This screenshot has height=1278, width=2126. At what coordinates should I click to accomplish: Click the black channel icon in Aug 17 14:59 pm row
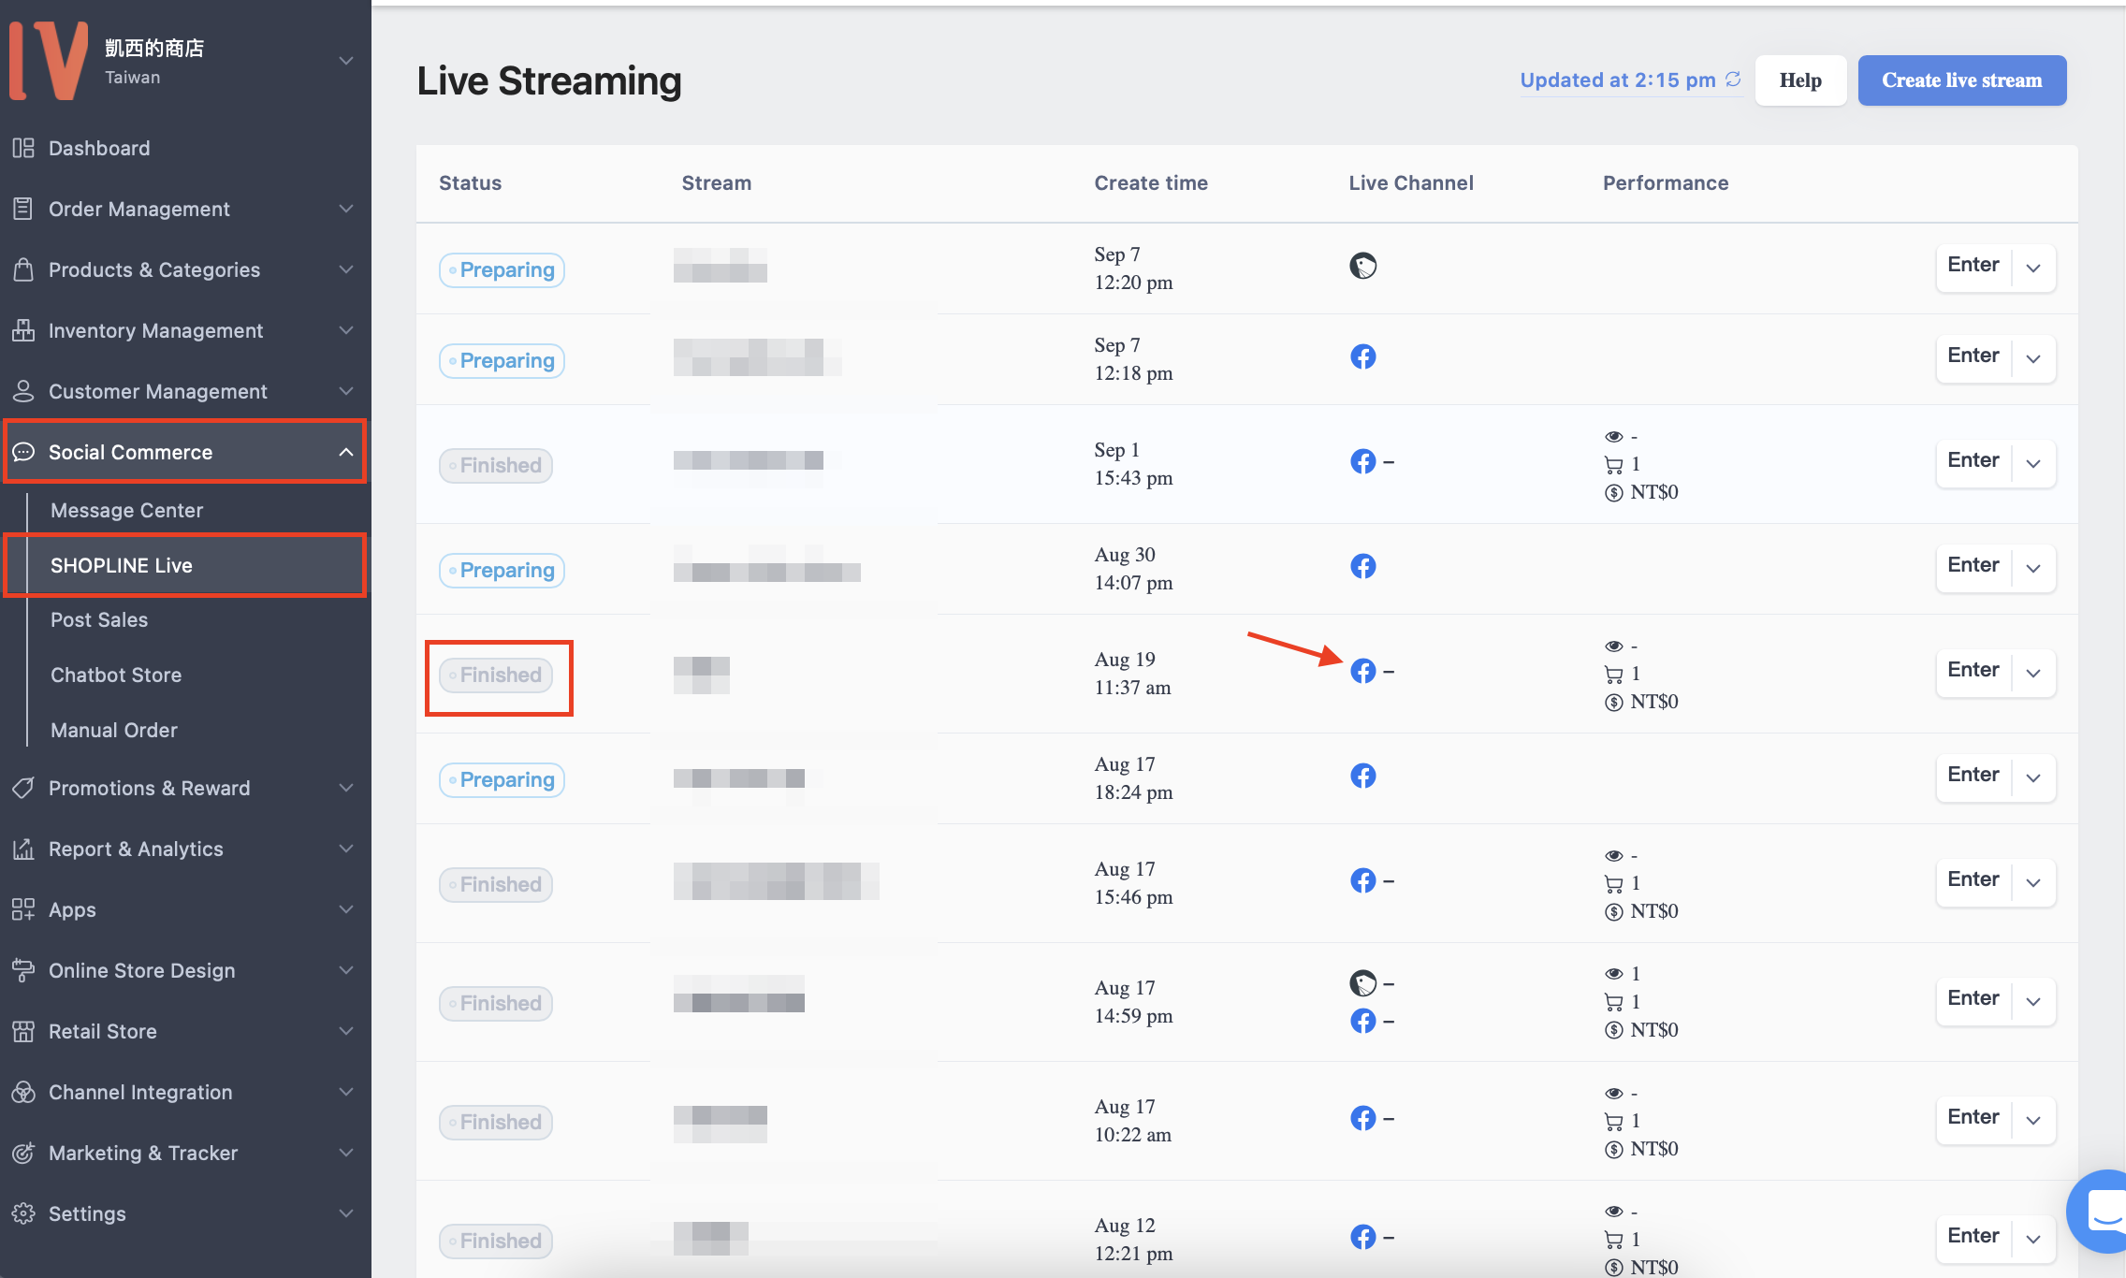[1363, 983]
